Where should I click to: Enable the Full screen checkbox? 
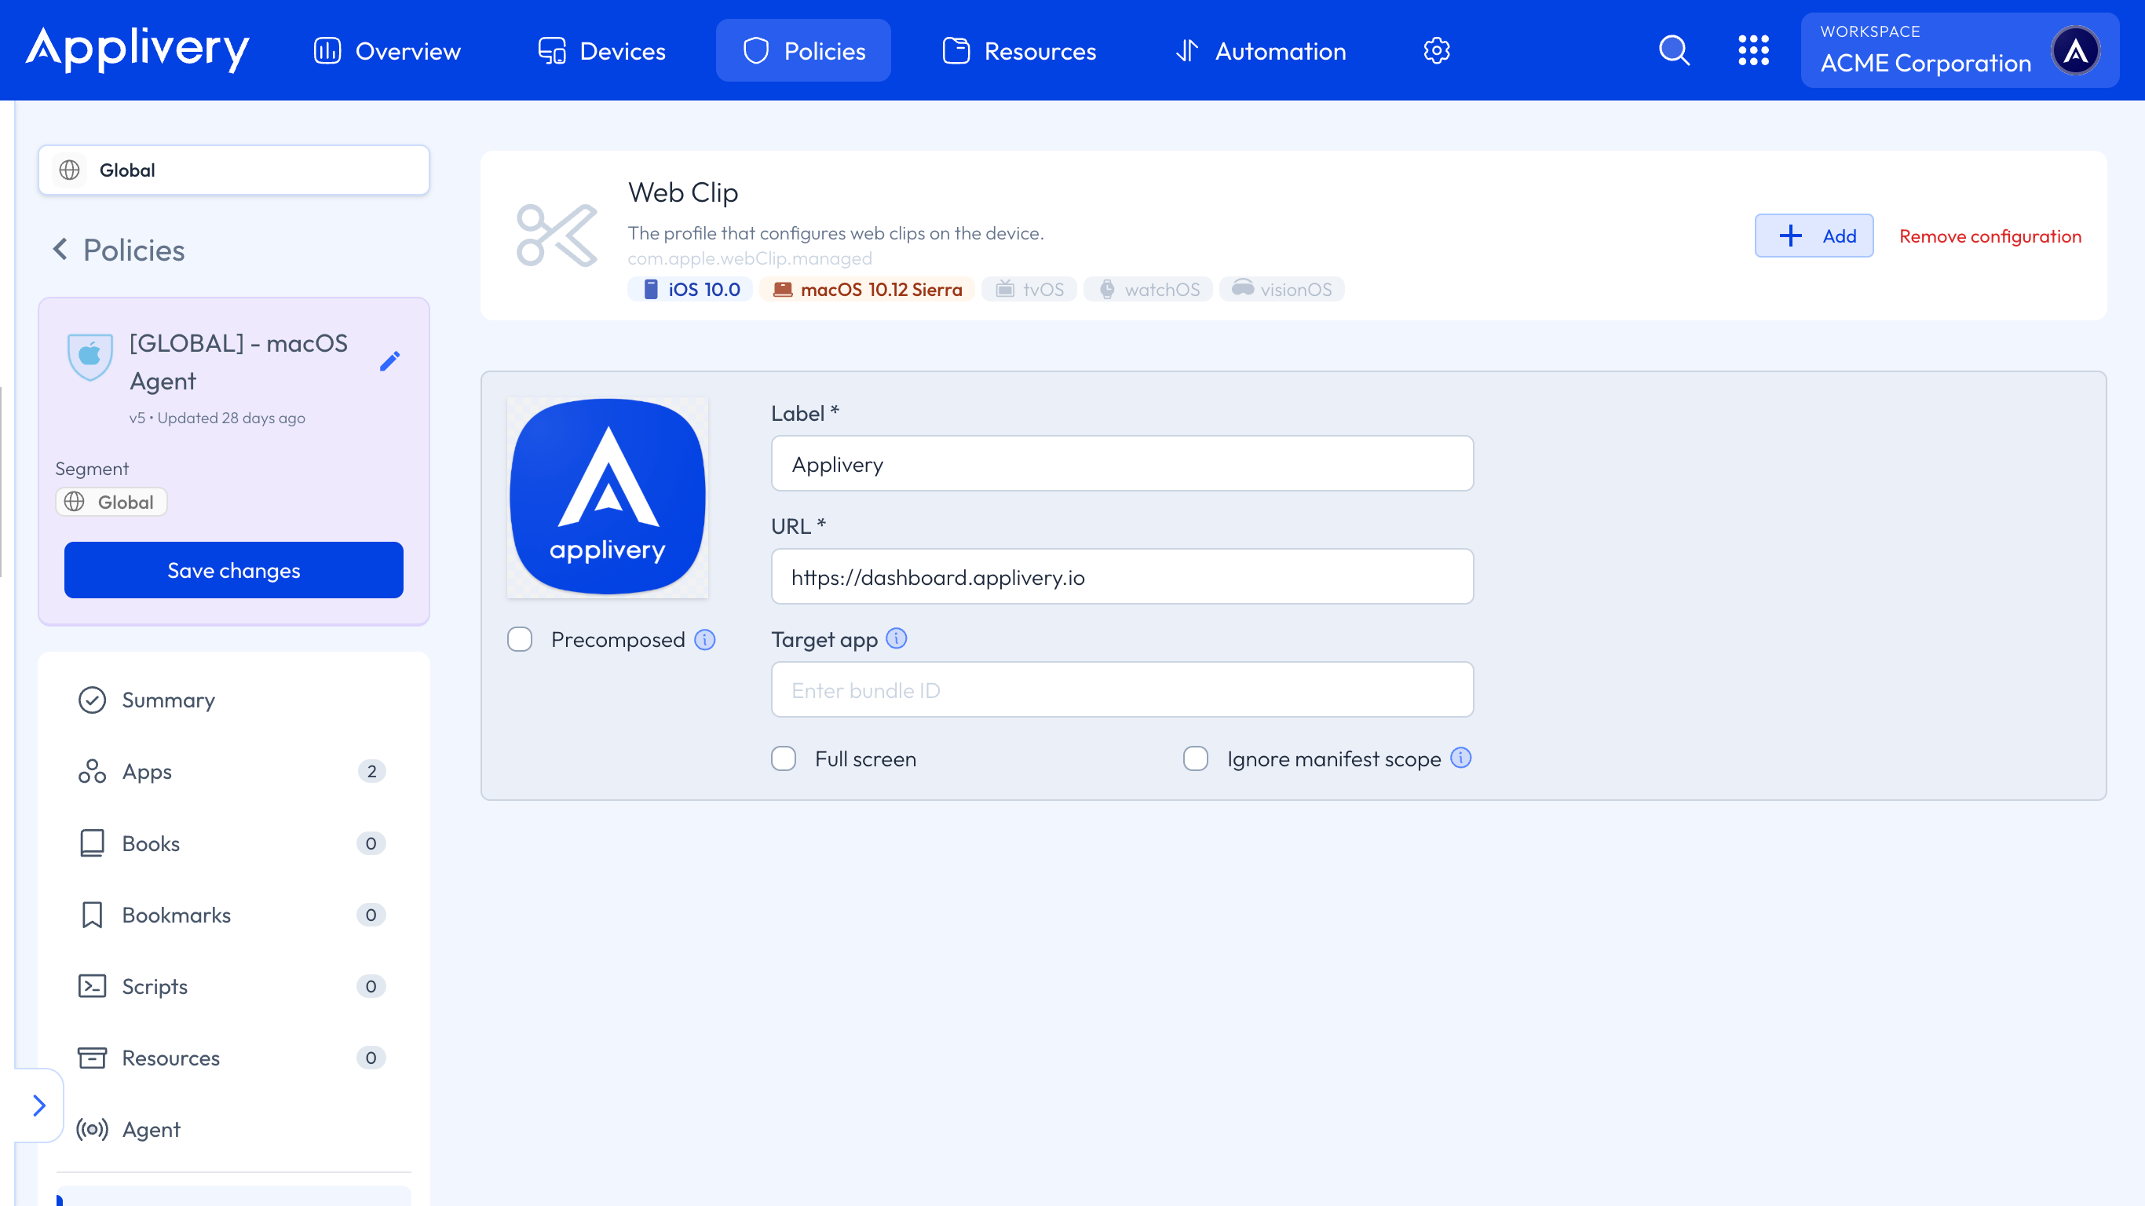pyautogui.click(x=784, y=758)
